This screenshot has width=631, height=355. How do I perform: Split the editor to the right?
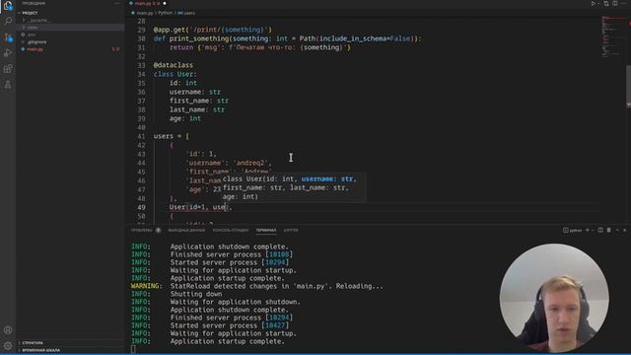(x=615, y=4)
